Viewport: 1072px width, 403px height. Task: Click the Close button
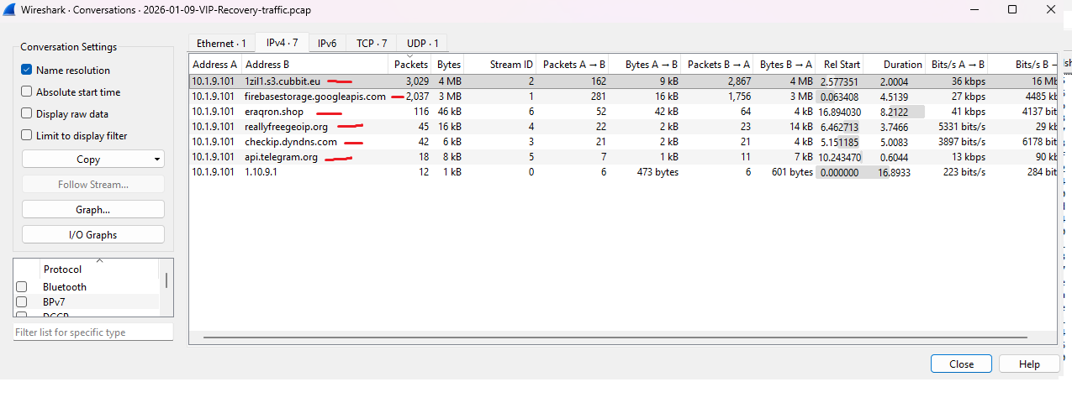961,364
